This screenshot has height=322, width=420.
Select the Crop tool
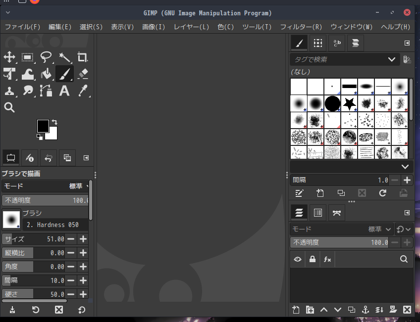click(82, 57)
